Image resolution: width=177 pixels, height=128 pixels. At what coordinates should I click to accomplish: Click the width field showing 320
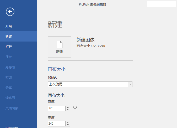coord(57,108)
